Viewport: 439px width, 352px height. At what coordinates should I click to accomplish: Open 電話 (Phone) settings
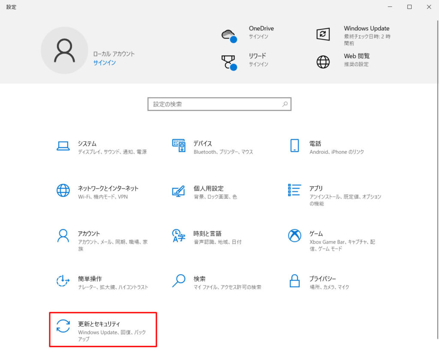pyautogui.click(x=295, y=146)
